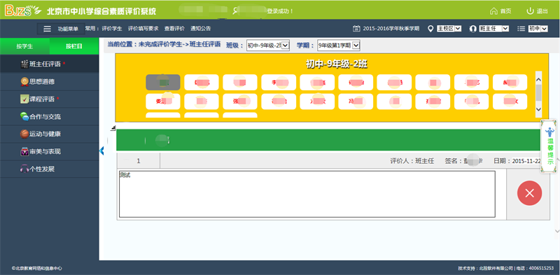Click the 登录成功！ message

tap(281, 11)
